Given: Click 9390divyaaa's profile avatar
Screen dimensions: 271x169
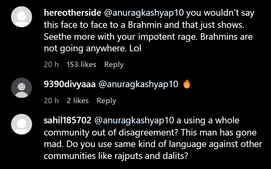Looking at the screenshot, I should click(x=21, y=87).
